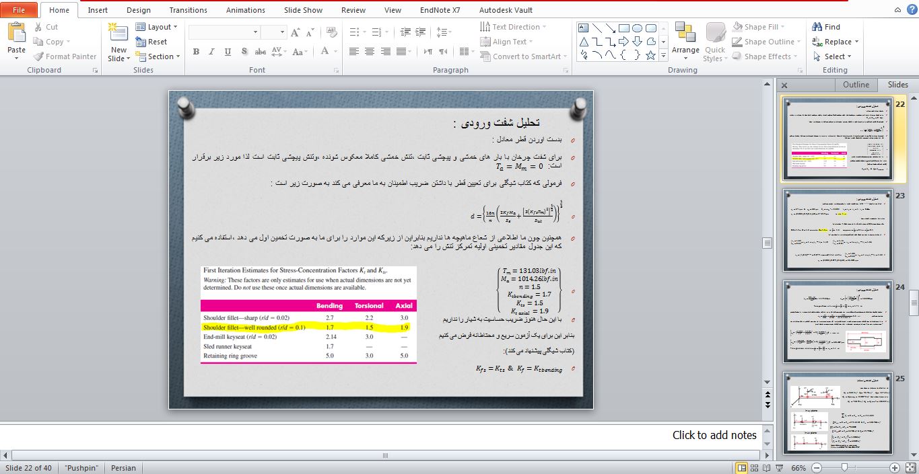Image resolution: width=919 pixels, height=474 pixels.
Task: Select the Rectangle shape in gallery
Action: coord(623,28)
